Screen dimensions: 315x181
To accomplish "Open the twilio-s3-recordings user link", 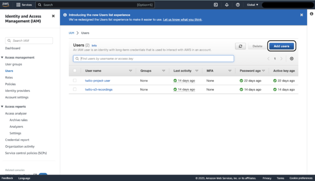I will [98, 90].
